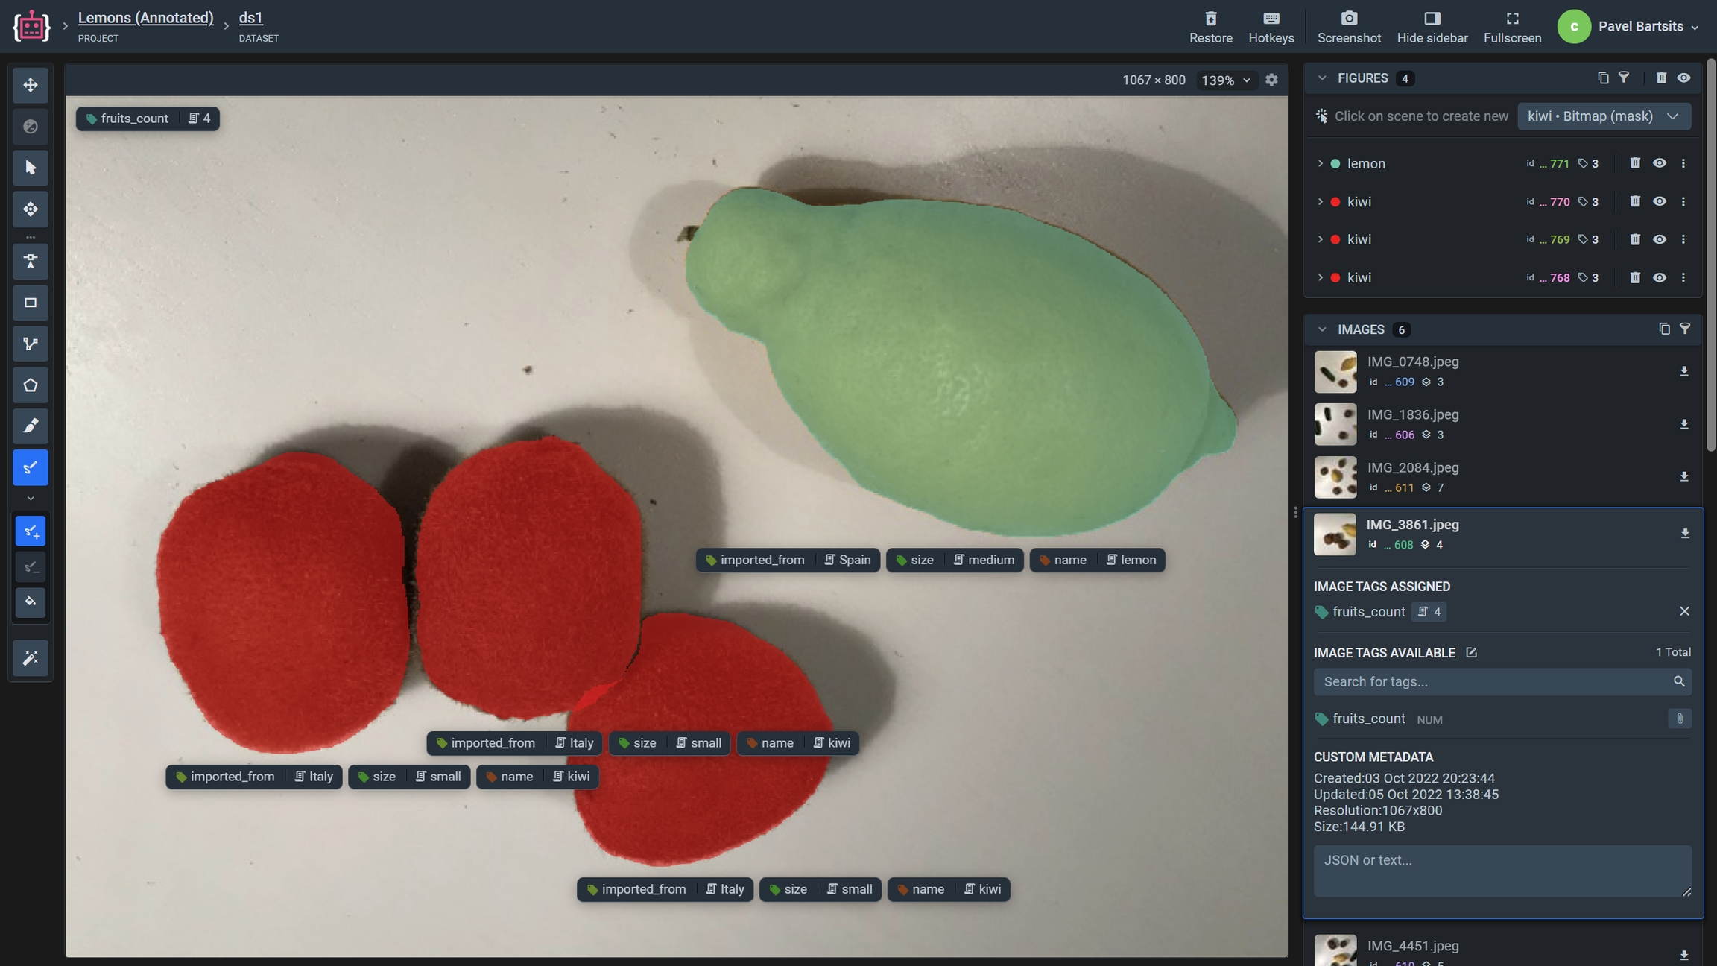Click the Screenshot camera icon

click(x=1348, y=19)
